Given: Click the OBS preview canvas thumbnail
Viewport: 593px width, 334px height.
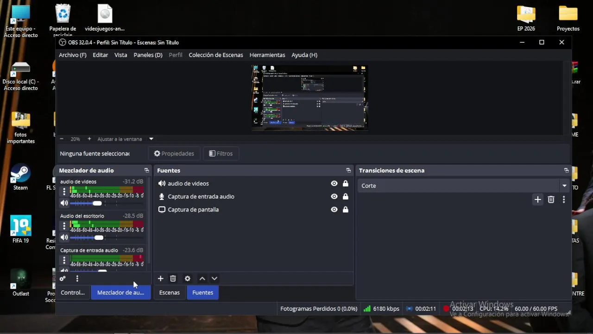Looking at the screenshot, I should tap(310, 97).
